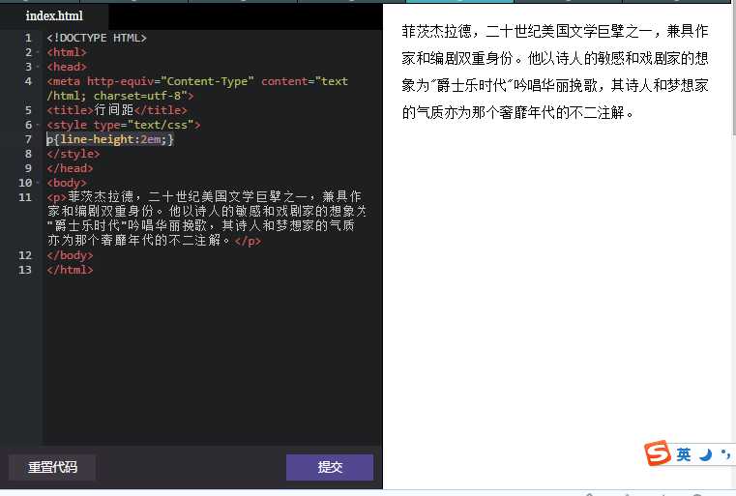736x496 pixels.
Task: Toggle the punctuation mode icon in IME bar
Action: click(725, 453)
